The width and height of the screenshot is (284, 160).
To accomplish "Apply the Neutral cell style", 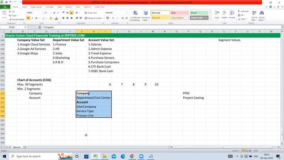I will coord(160,18).
